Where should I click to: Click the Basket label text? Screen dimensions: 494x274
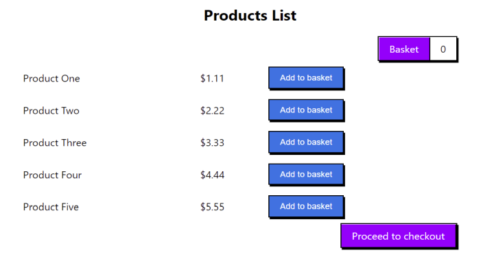(x=404, y=49)
